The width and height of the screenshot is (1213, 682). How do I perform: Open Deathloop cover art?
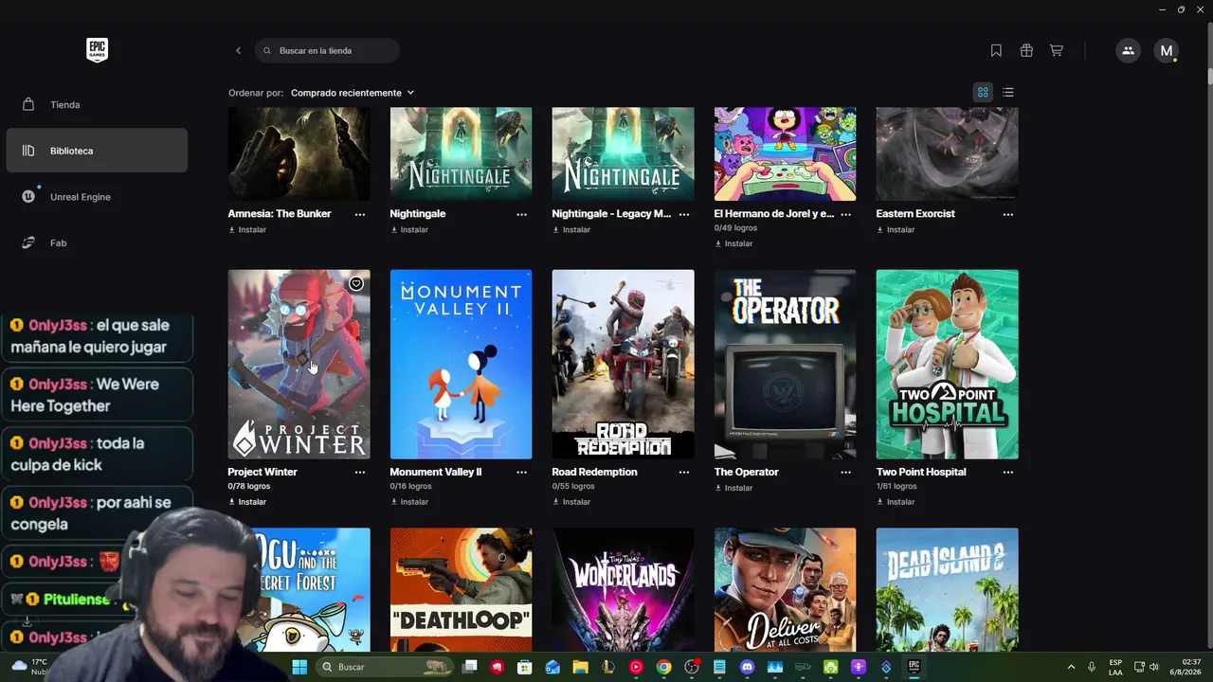click(461, 589)
